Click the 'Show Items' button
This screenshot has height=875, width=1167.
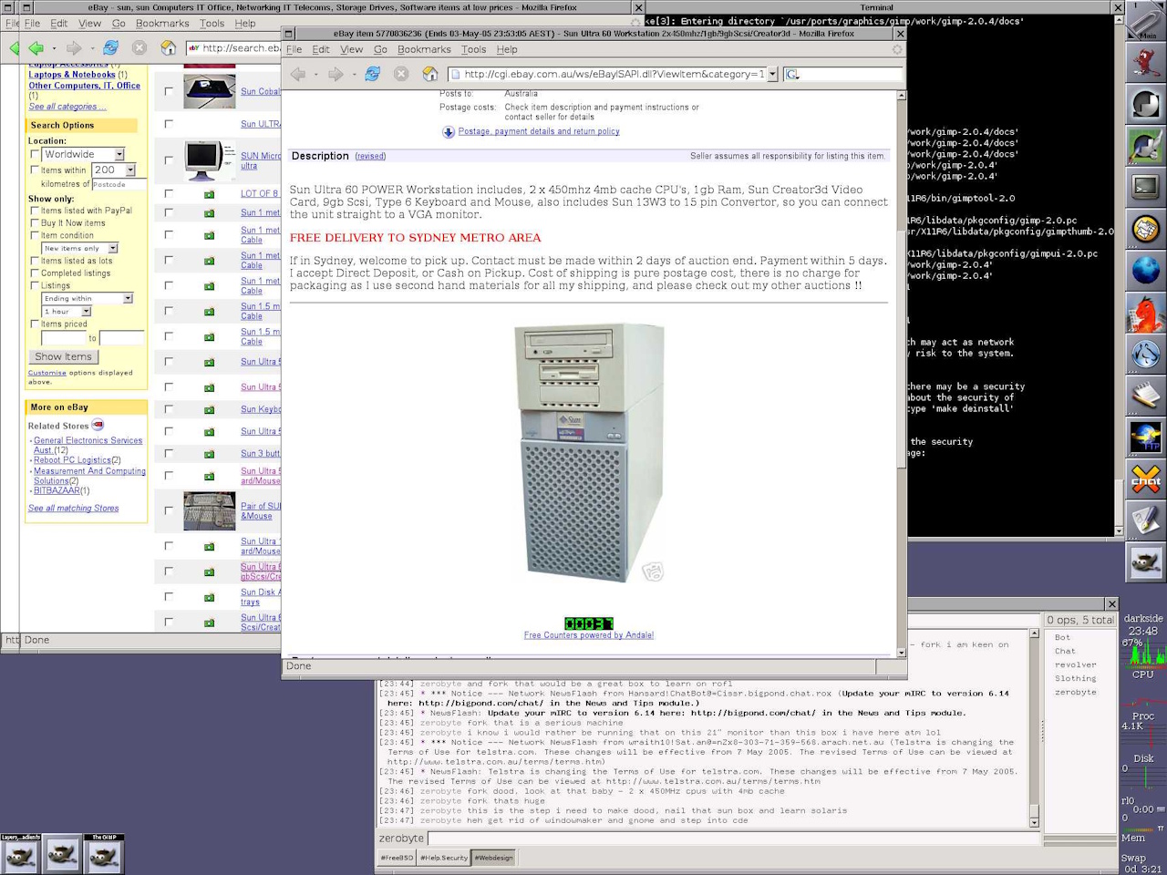click(x=63, y=357)
